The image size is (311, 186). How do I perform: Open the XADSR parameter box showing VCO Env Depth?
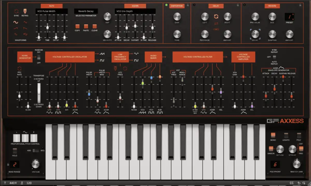coord(135,11)
